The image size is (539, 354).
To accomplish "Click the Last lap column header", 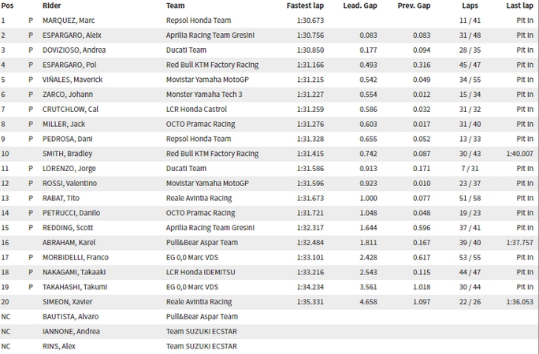I will 519,6.
